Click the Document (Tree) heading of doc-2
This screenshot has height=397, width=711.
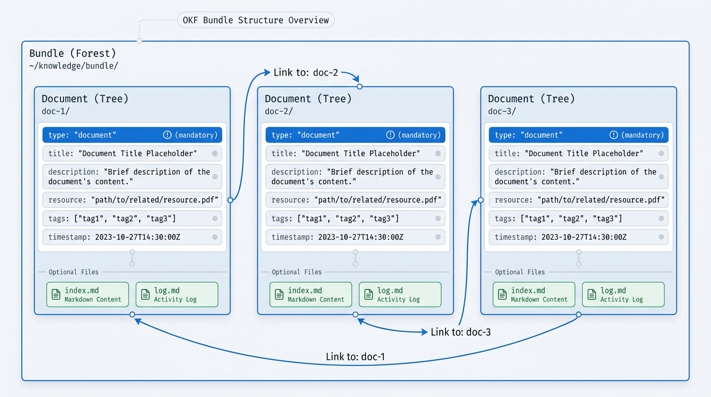click(308, 99)
